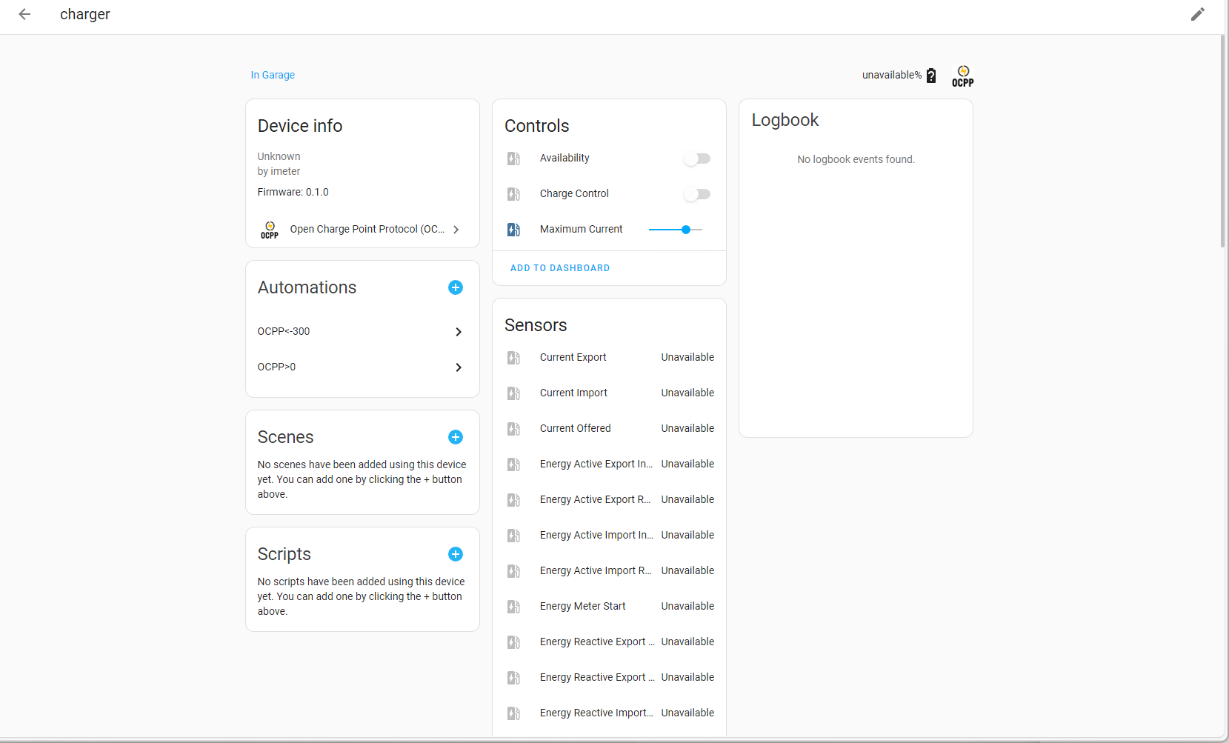
Task: Toggle the Charge Control switch
Action: coord(697,194)
